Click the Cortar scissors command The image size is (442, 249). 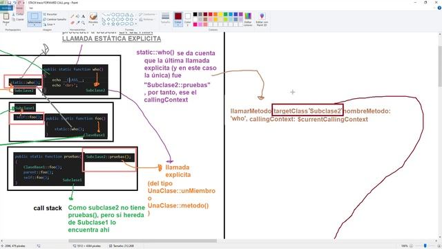click(18, 14)
